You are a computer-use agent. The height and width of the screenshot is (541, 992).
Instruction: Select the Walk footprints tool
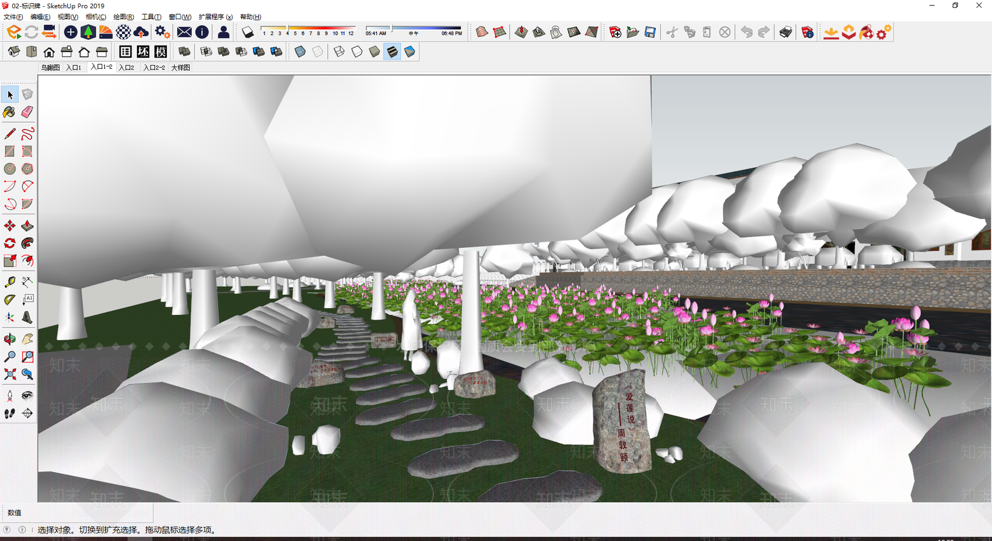click(x=10, y=413)
